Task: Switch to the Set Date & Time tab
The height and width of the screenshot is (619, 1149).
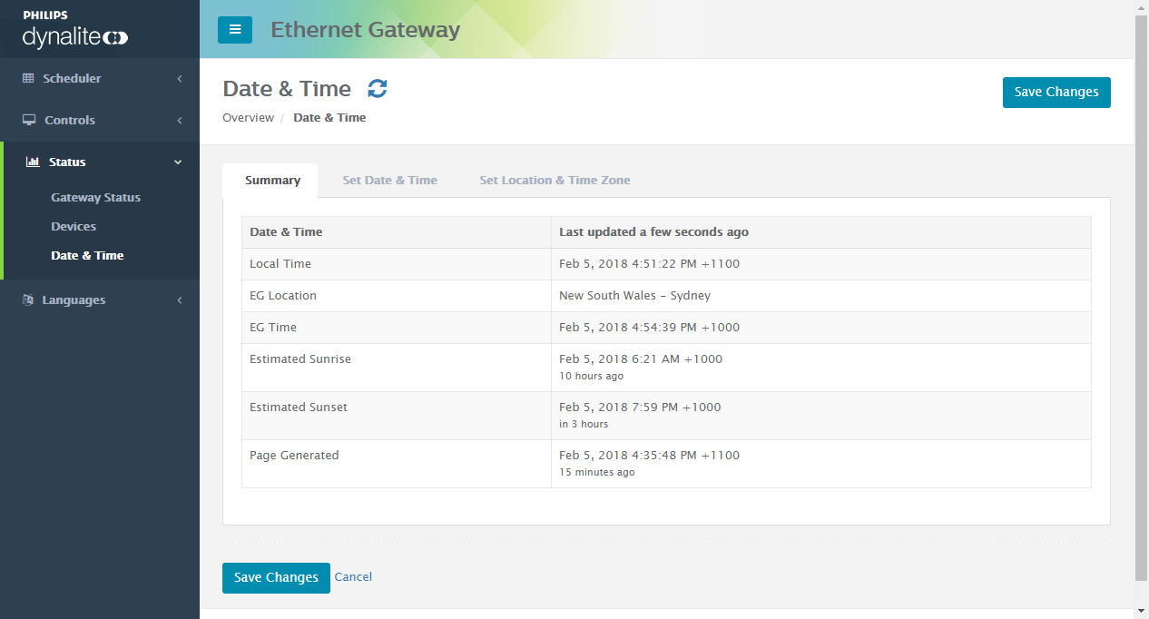Action: click(389, 180)
